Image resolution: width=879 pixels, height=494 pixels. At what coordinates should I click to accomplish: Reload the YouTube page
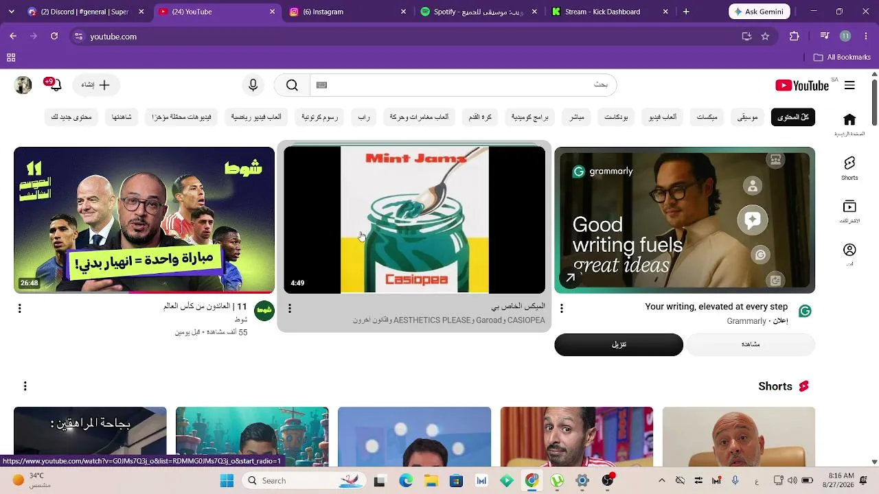[x=54, y=36]
